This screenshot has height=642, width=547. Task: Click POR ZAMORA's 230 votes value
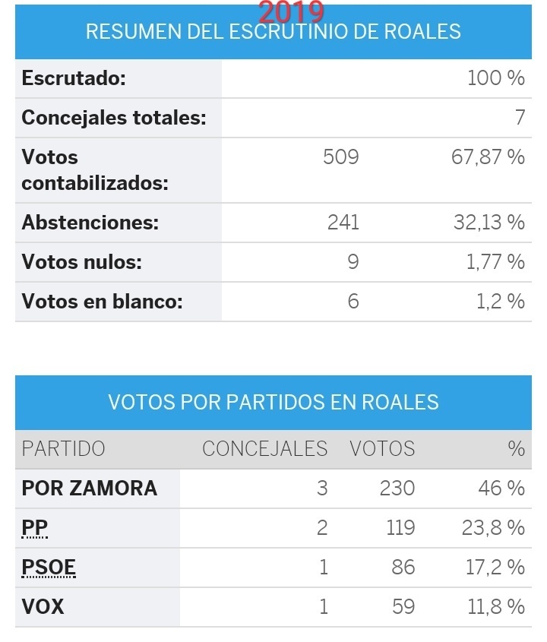point(397,488)
